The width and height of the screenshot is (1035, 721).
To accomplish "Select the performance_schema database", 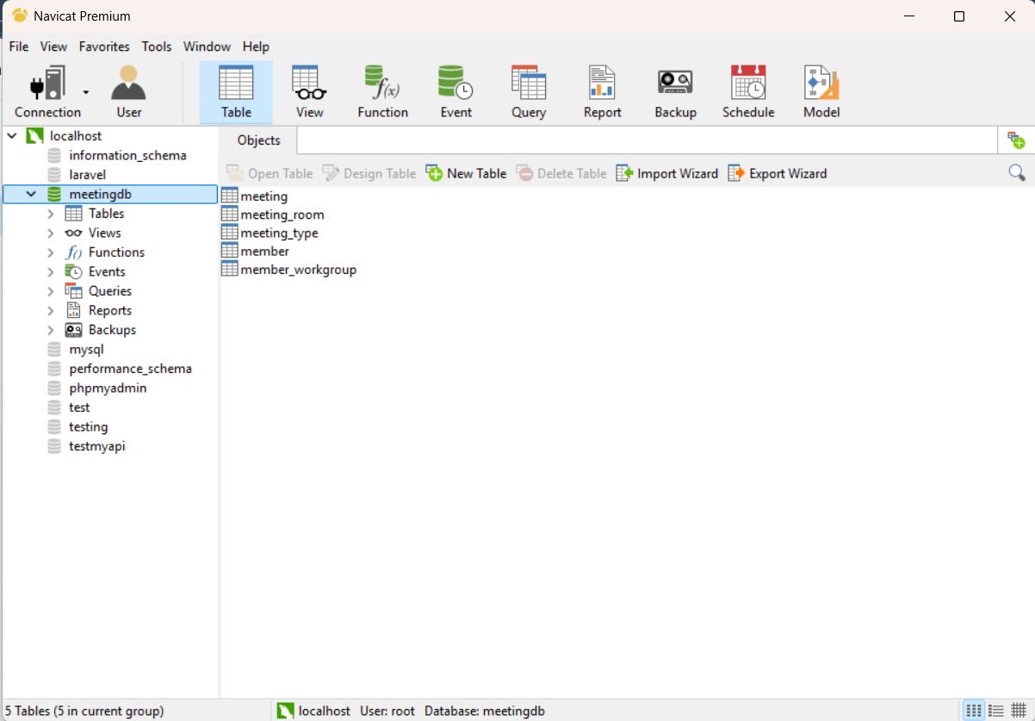I will [130, 369].
